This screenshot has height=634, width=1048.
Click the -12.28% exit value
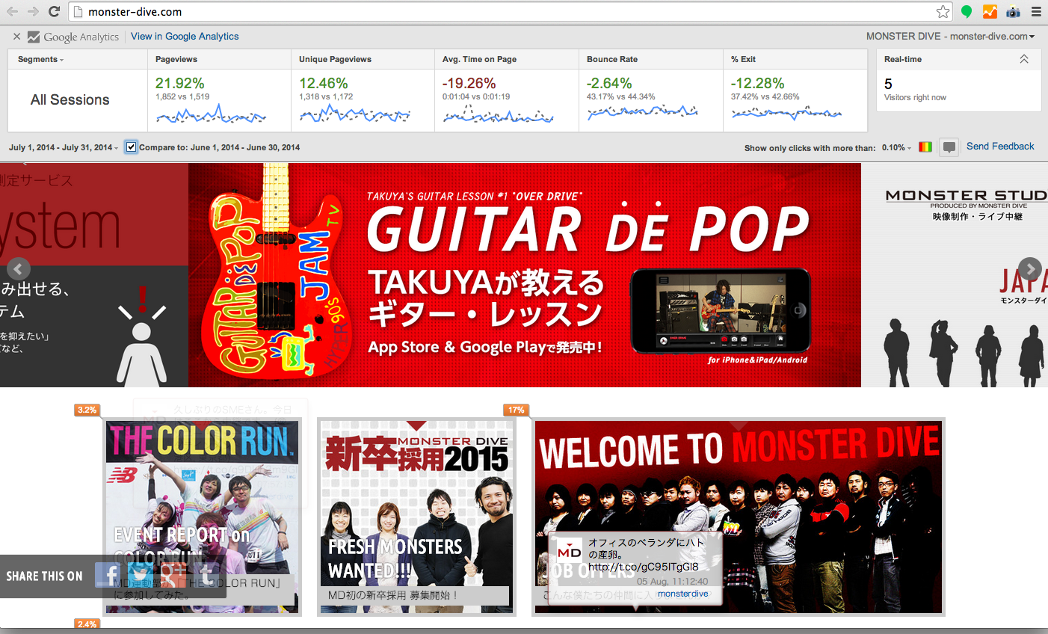[757, 83]
